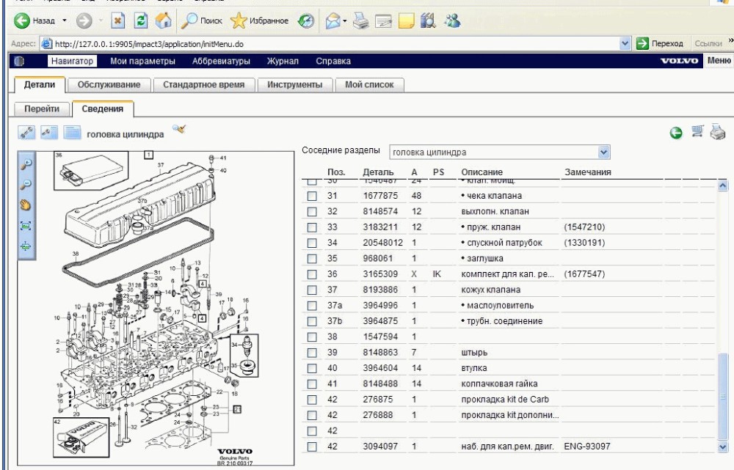This screenshot has width=734, height=470.
Task: Click the Ссылки links toolbar label
Action: coord(708,43)
